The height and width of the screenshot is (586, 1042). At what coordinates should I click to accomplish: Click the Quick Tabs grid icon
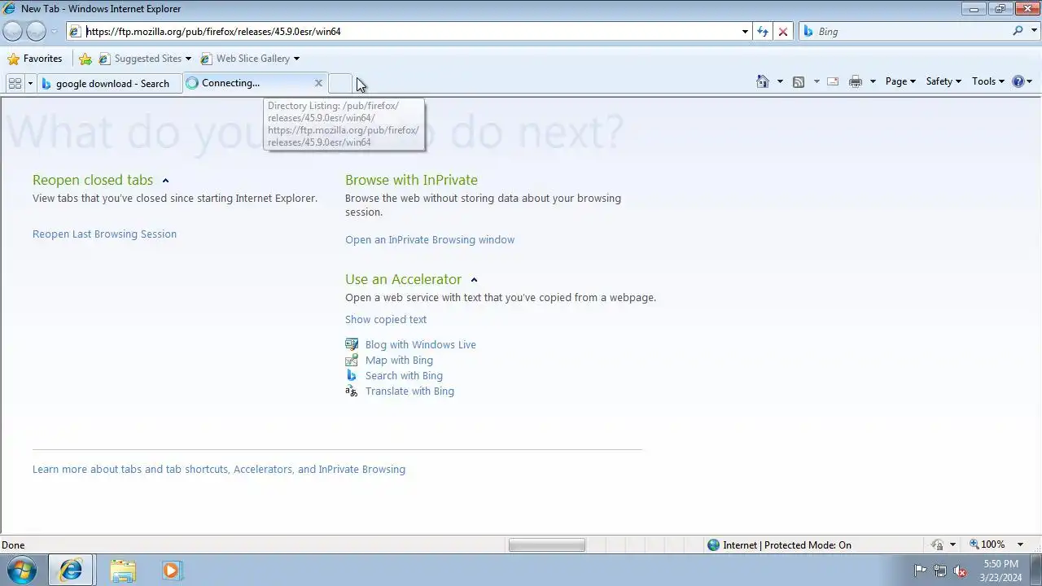[x=15, y=83]
